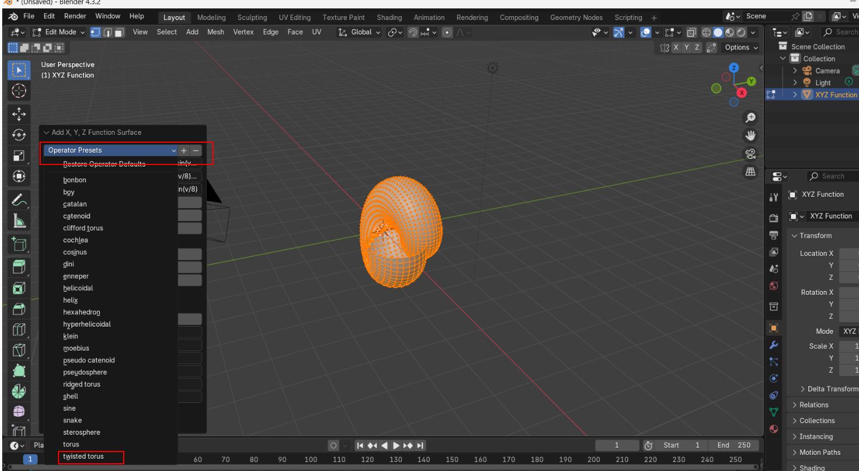The width and height of the screenshot is (859, 471).
Task: Expand the Relations panel
Action: point(794,405)
